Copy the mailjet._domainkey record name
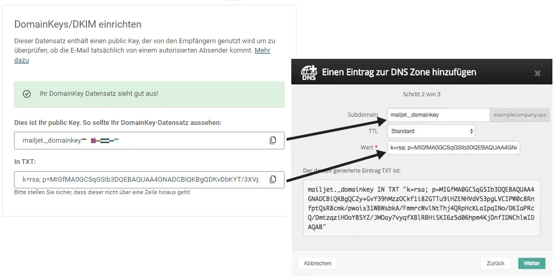The height and width of the screenshot is (279, 555). pos(273,140)
